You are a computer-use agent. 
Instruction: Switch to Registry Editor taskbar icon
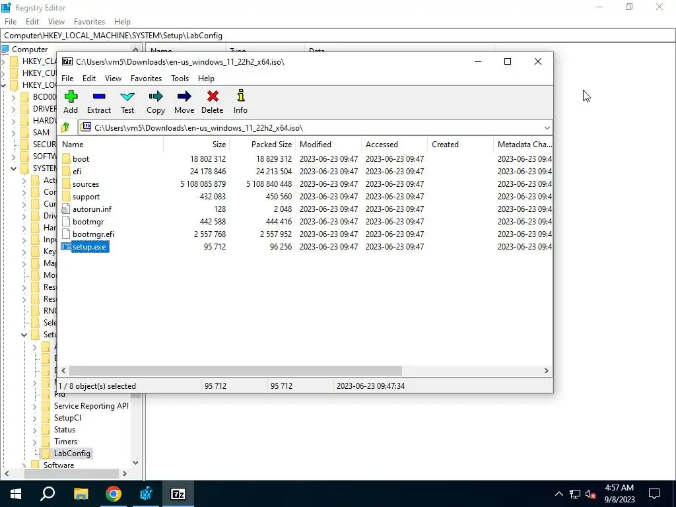(x=146, y=494)
